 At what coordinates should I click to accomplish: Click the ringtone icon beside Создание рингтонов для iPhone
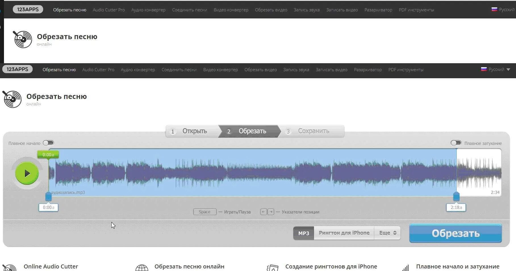273,268
